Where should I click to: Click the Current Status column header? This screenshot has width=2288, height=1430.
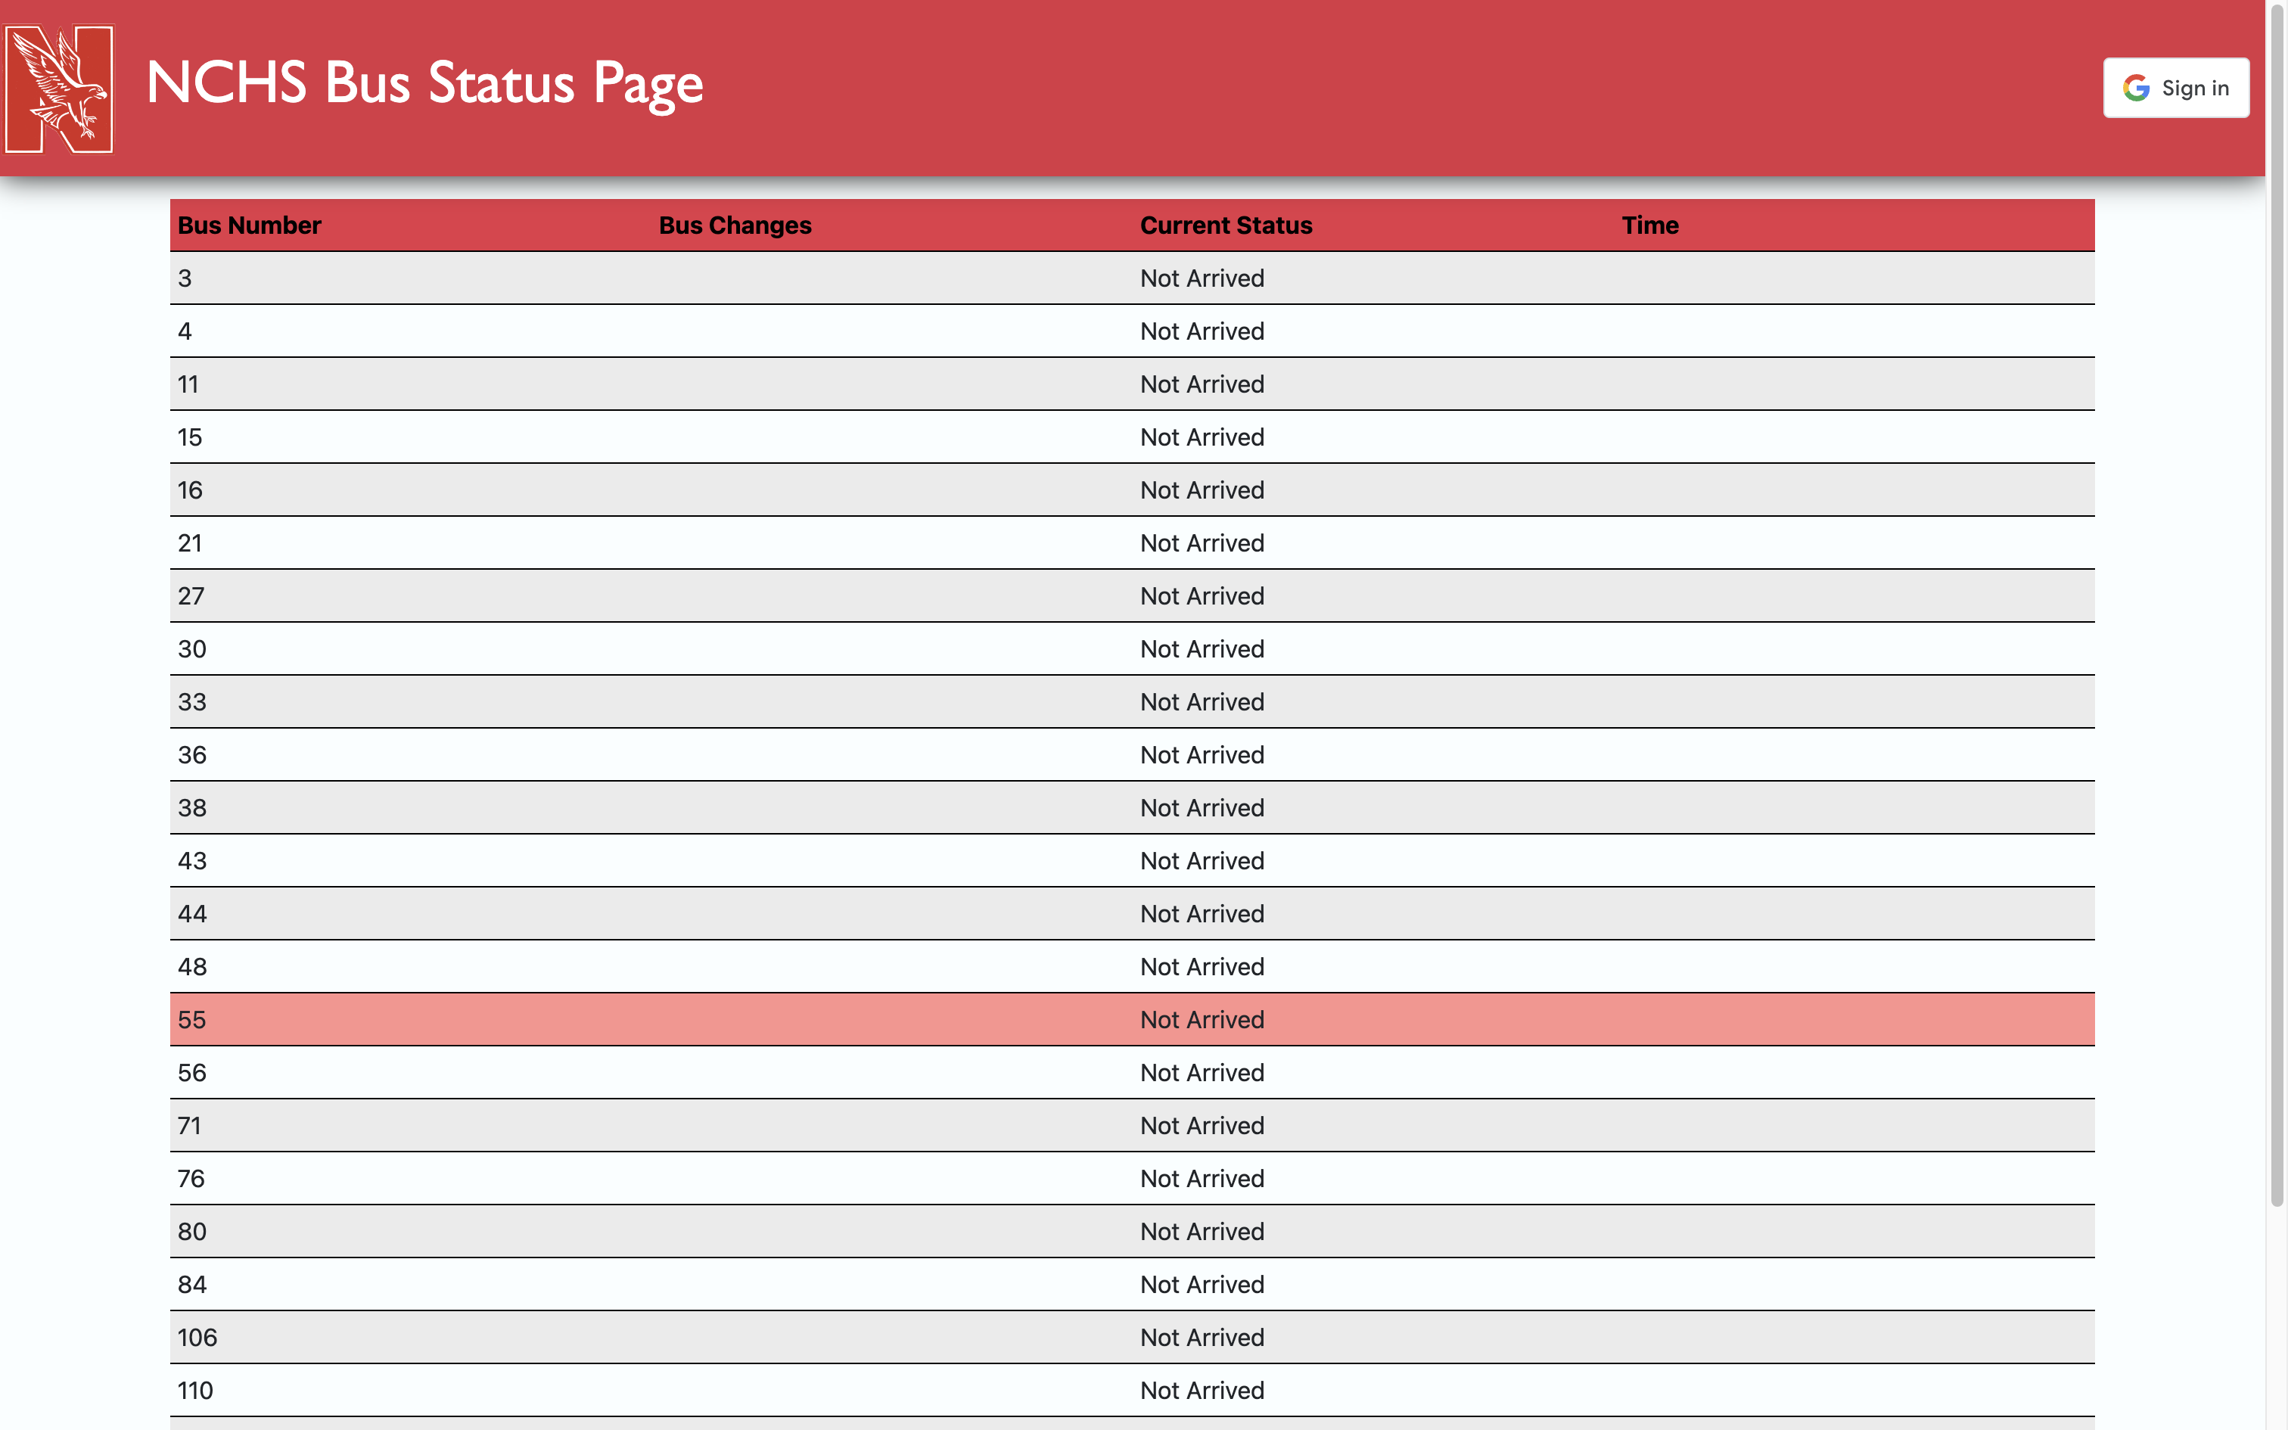point(1226,225)
